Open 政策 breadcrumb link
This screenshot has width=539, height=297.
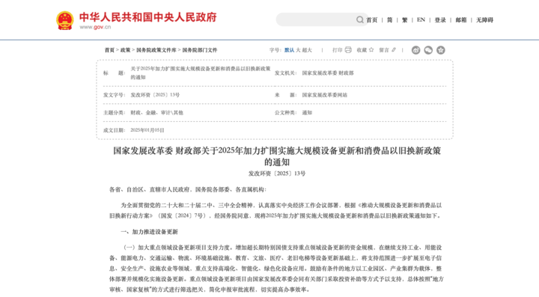point(125,50)
